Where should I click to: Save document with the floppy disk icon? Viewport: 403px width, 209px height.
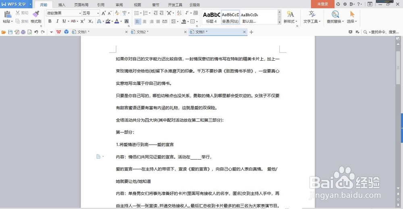(10, 32)
